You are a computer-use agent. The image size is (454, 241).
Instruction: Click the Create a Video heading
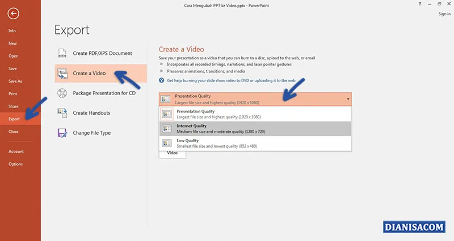pyautogui.click(x=181, y=49)
